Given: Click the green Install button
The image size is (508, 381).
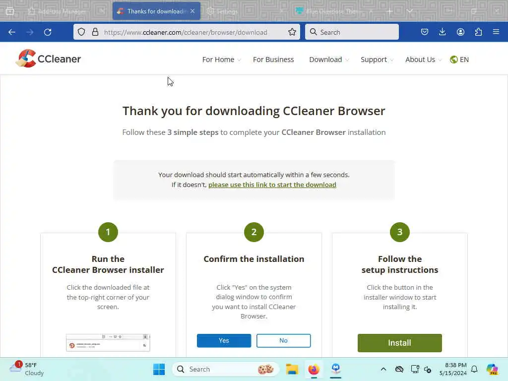Looking at the screenshot, I should (x=399, y=343).
